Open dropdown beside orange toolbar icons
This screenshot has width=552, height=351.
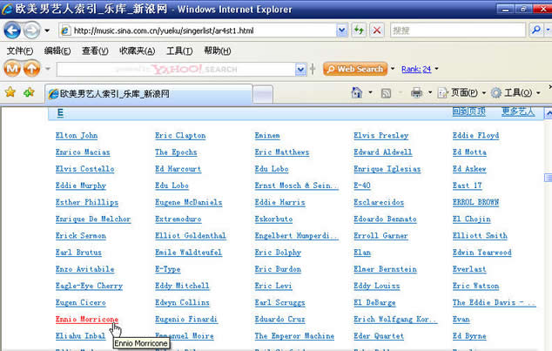(48, 69)
